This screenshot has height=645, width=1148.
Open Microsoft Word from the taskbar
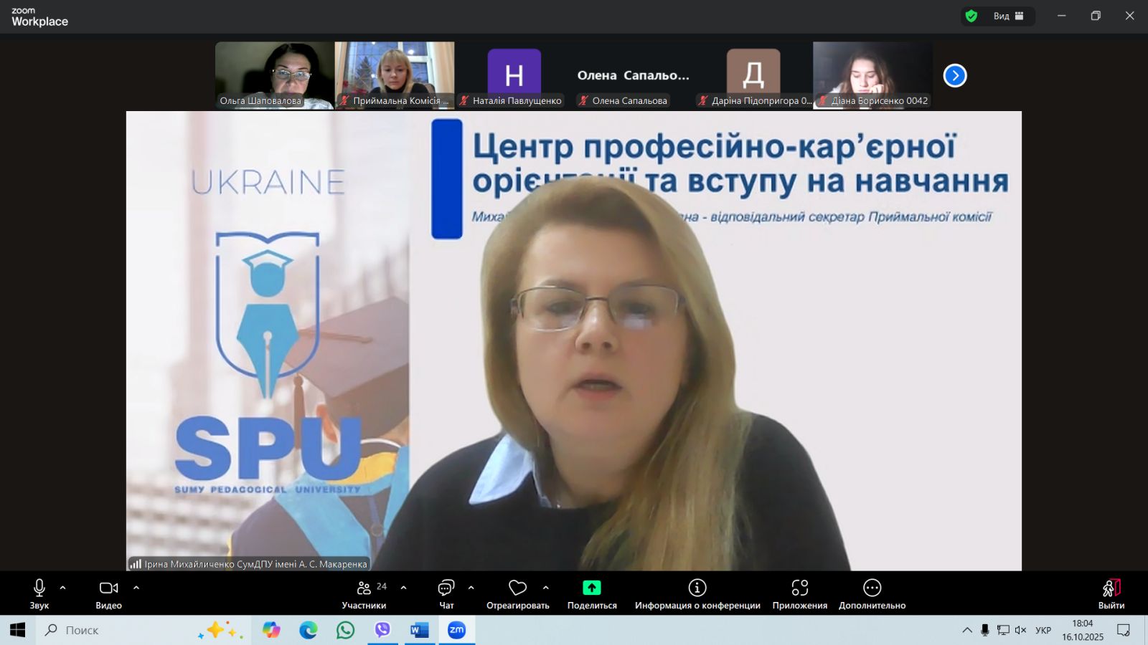coord(419,630)
